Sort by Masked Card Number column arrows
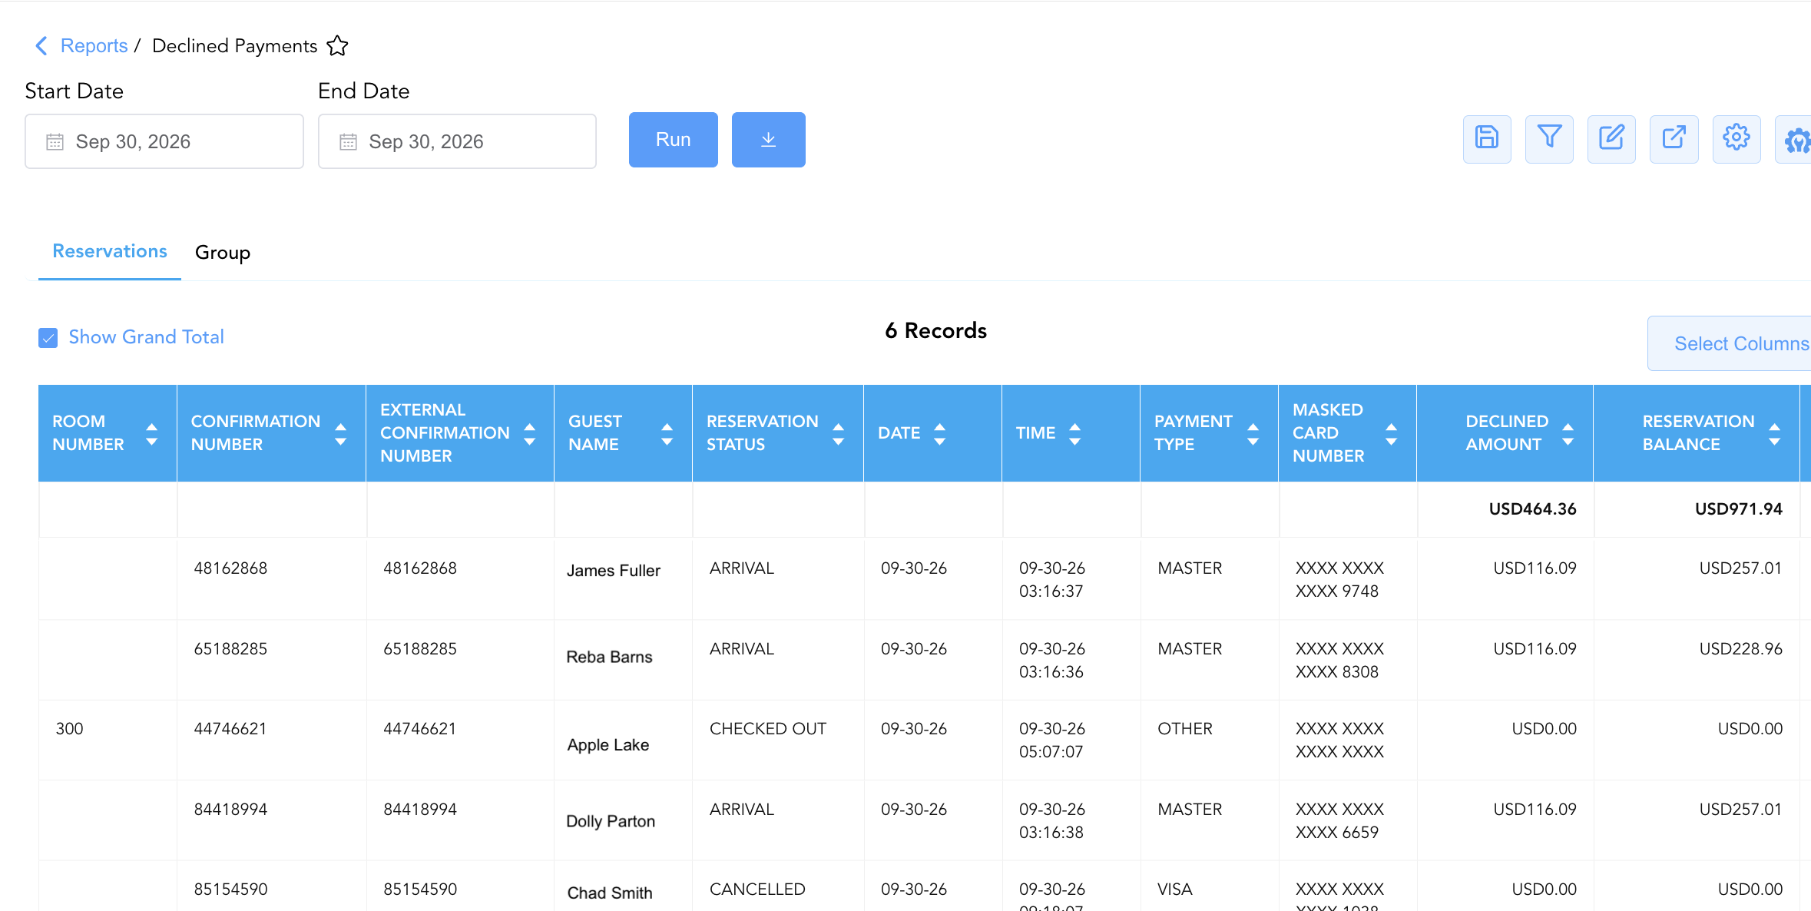Screen dimensions: 1811x911 1391,434
